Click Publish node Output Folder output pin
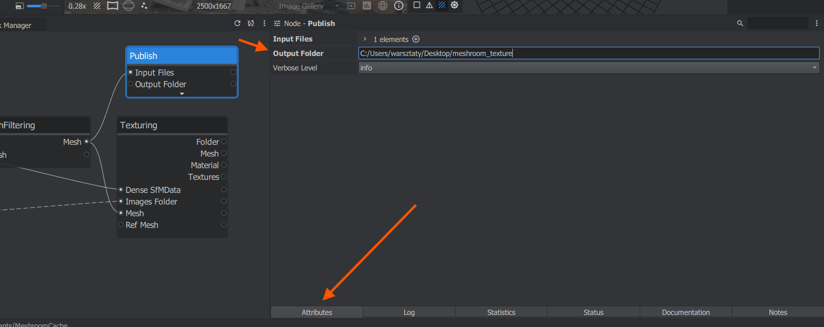 [233, 84]
